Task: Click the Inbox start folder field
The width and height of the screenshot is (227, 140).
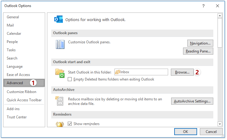Action: click(141, 72)
